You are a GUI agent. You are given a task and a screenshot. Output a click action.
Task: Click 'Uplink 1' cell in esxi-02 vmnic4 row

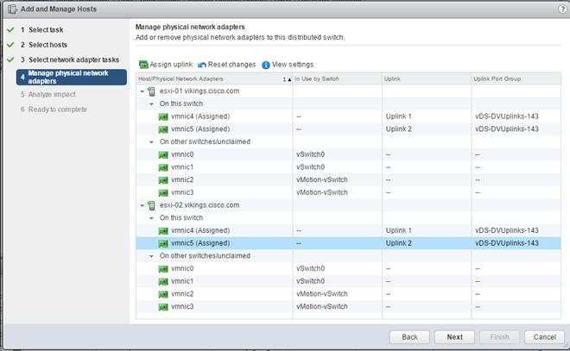pyautogui.click(x=398, y=230)
